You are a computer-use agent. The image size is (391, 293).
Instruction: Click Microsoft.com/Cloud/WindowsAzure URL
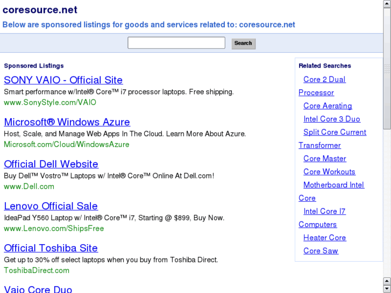click(67, 145)
